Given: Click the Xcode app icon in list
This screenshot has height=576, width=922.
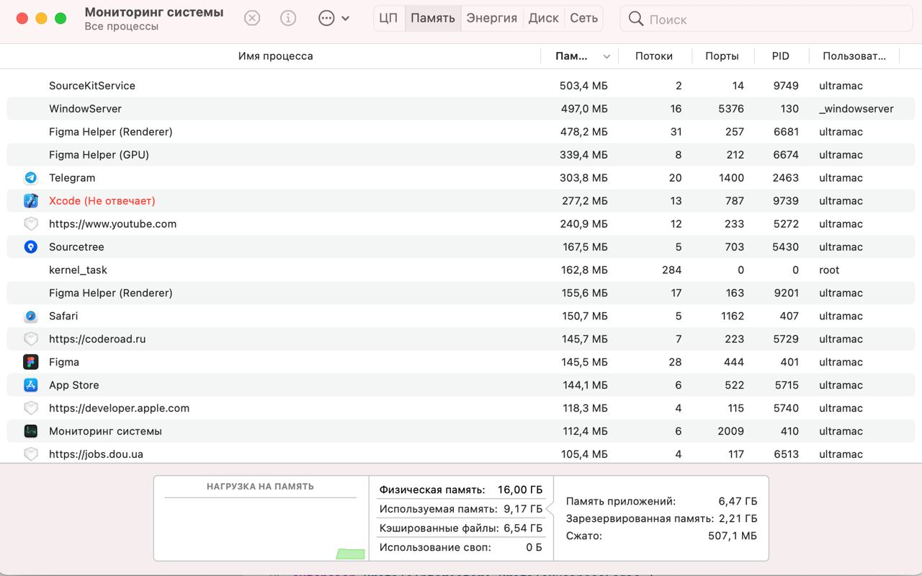Looking at the screenshot, I should 31,200.
